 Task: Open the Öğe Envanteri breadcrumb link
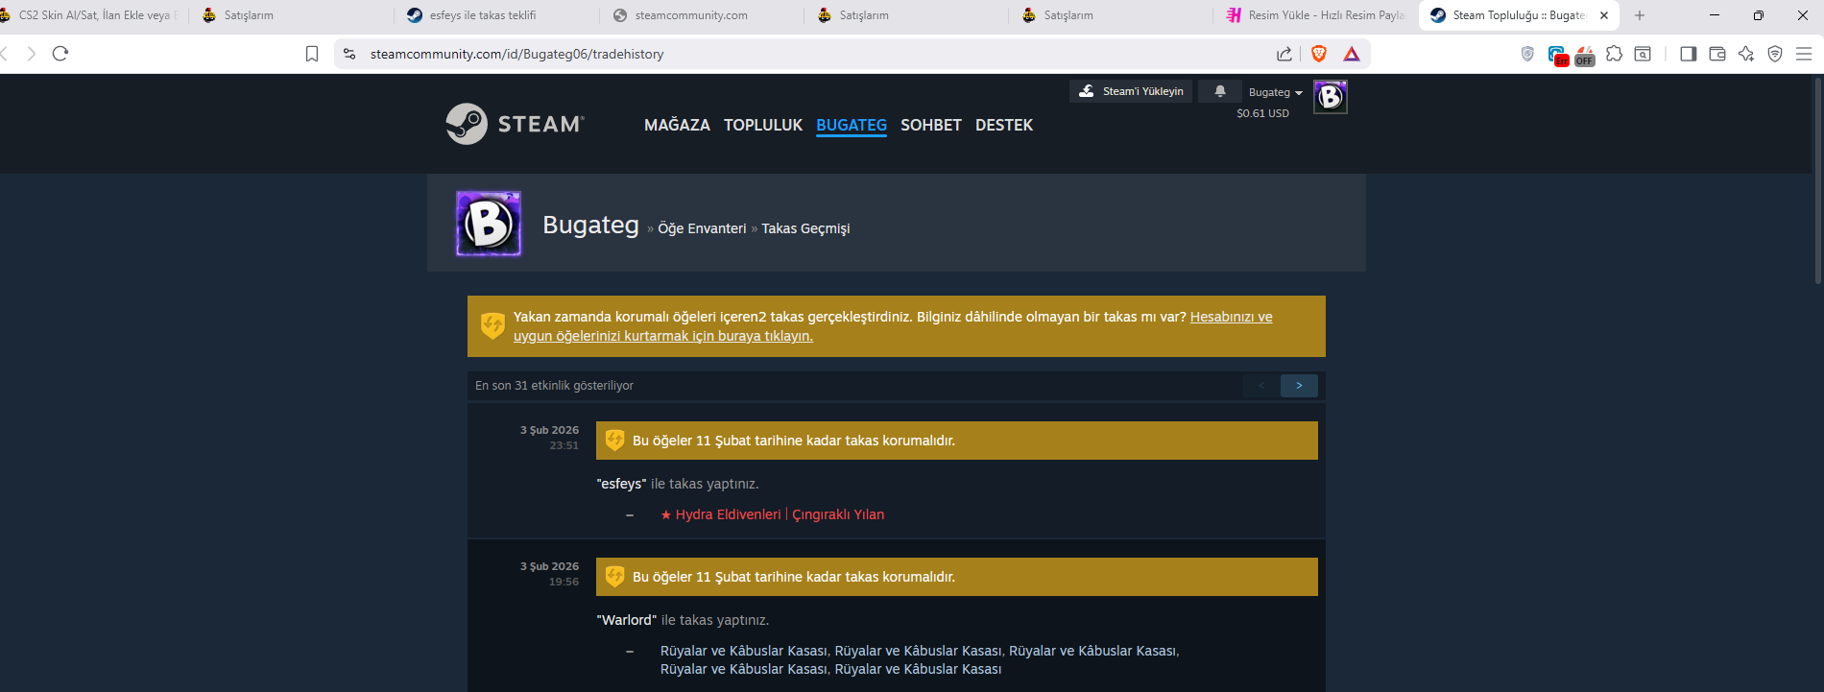pyautogui.click(x=702, y=228)
